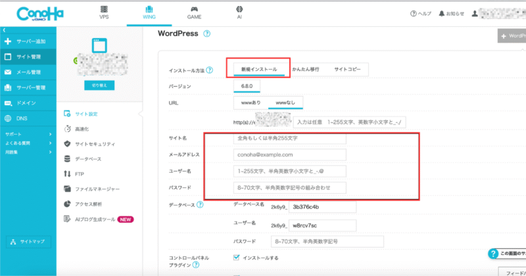Click the フィード button at bottom right
Viewport: 526px width, 276px height.
coord(512,272)
